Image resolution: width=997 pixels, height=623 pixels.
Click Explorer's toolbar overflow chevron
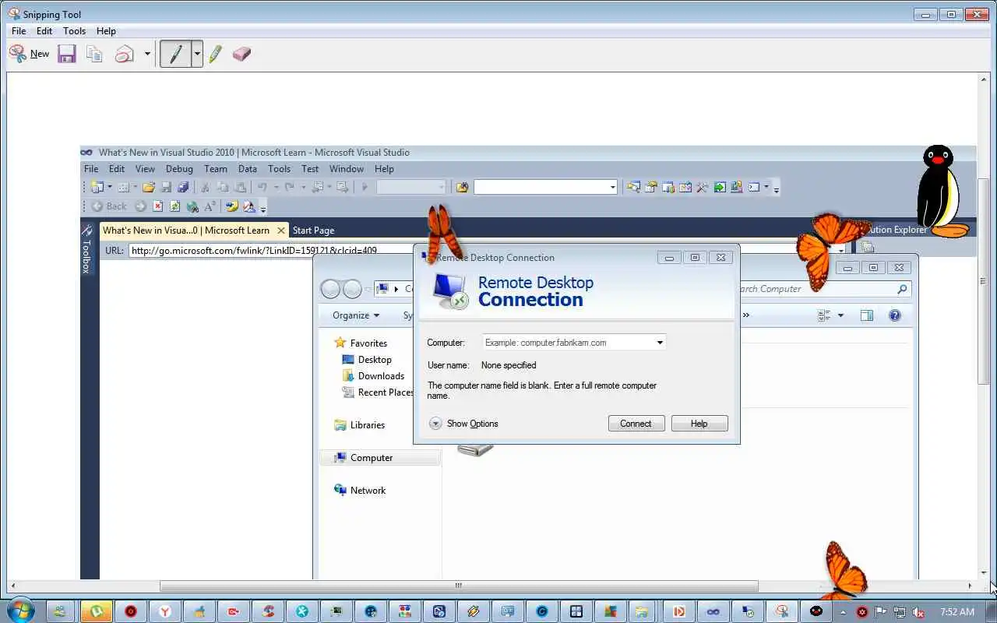(x=746, y=315)
